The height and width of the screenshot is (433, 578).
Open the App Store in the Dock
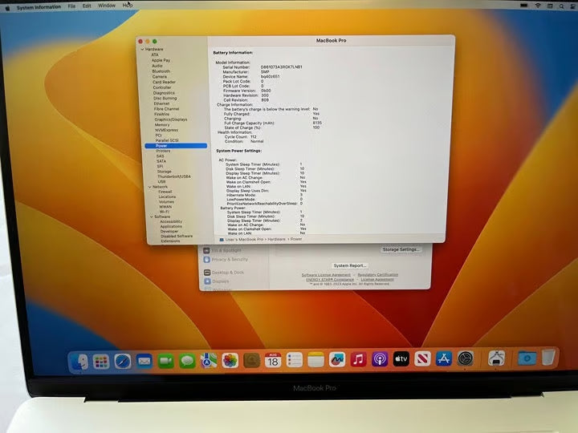pyautogui.click(x=444, y=358)
